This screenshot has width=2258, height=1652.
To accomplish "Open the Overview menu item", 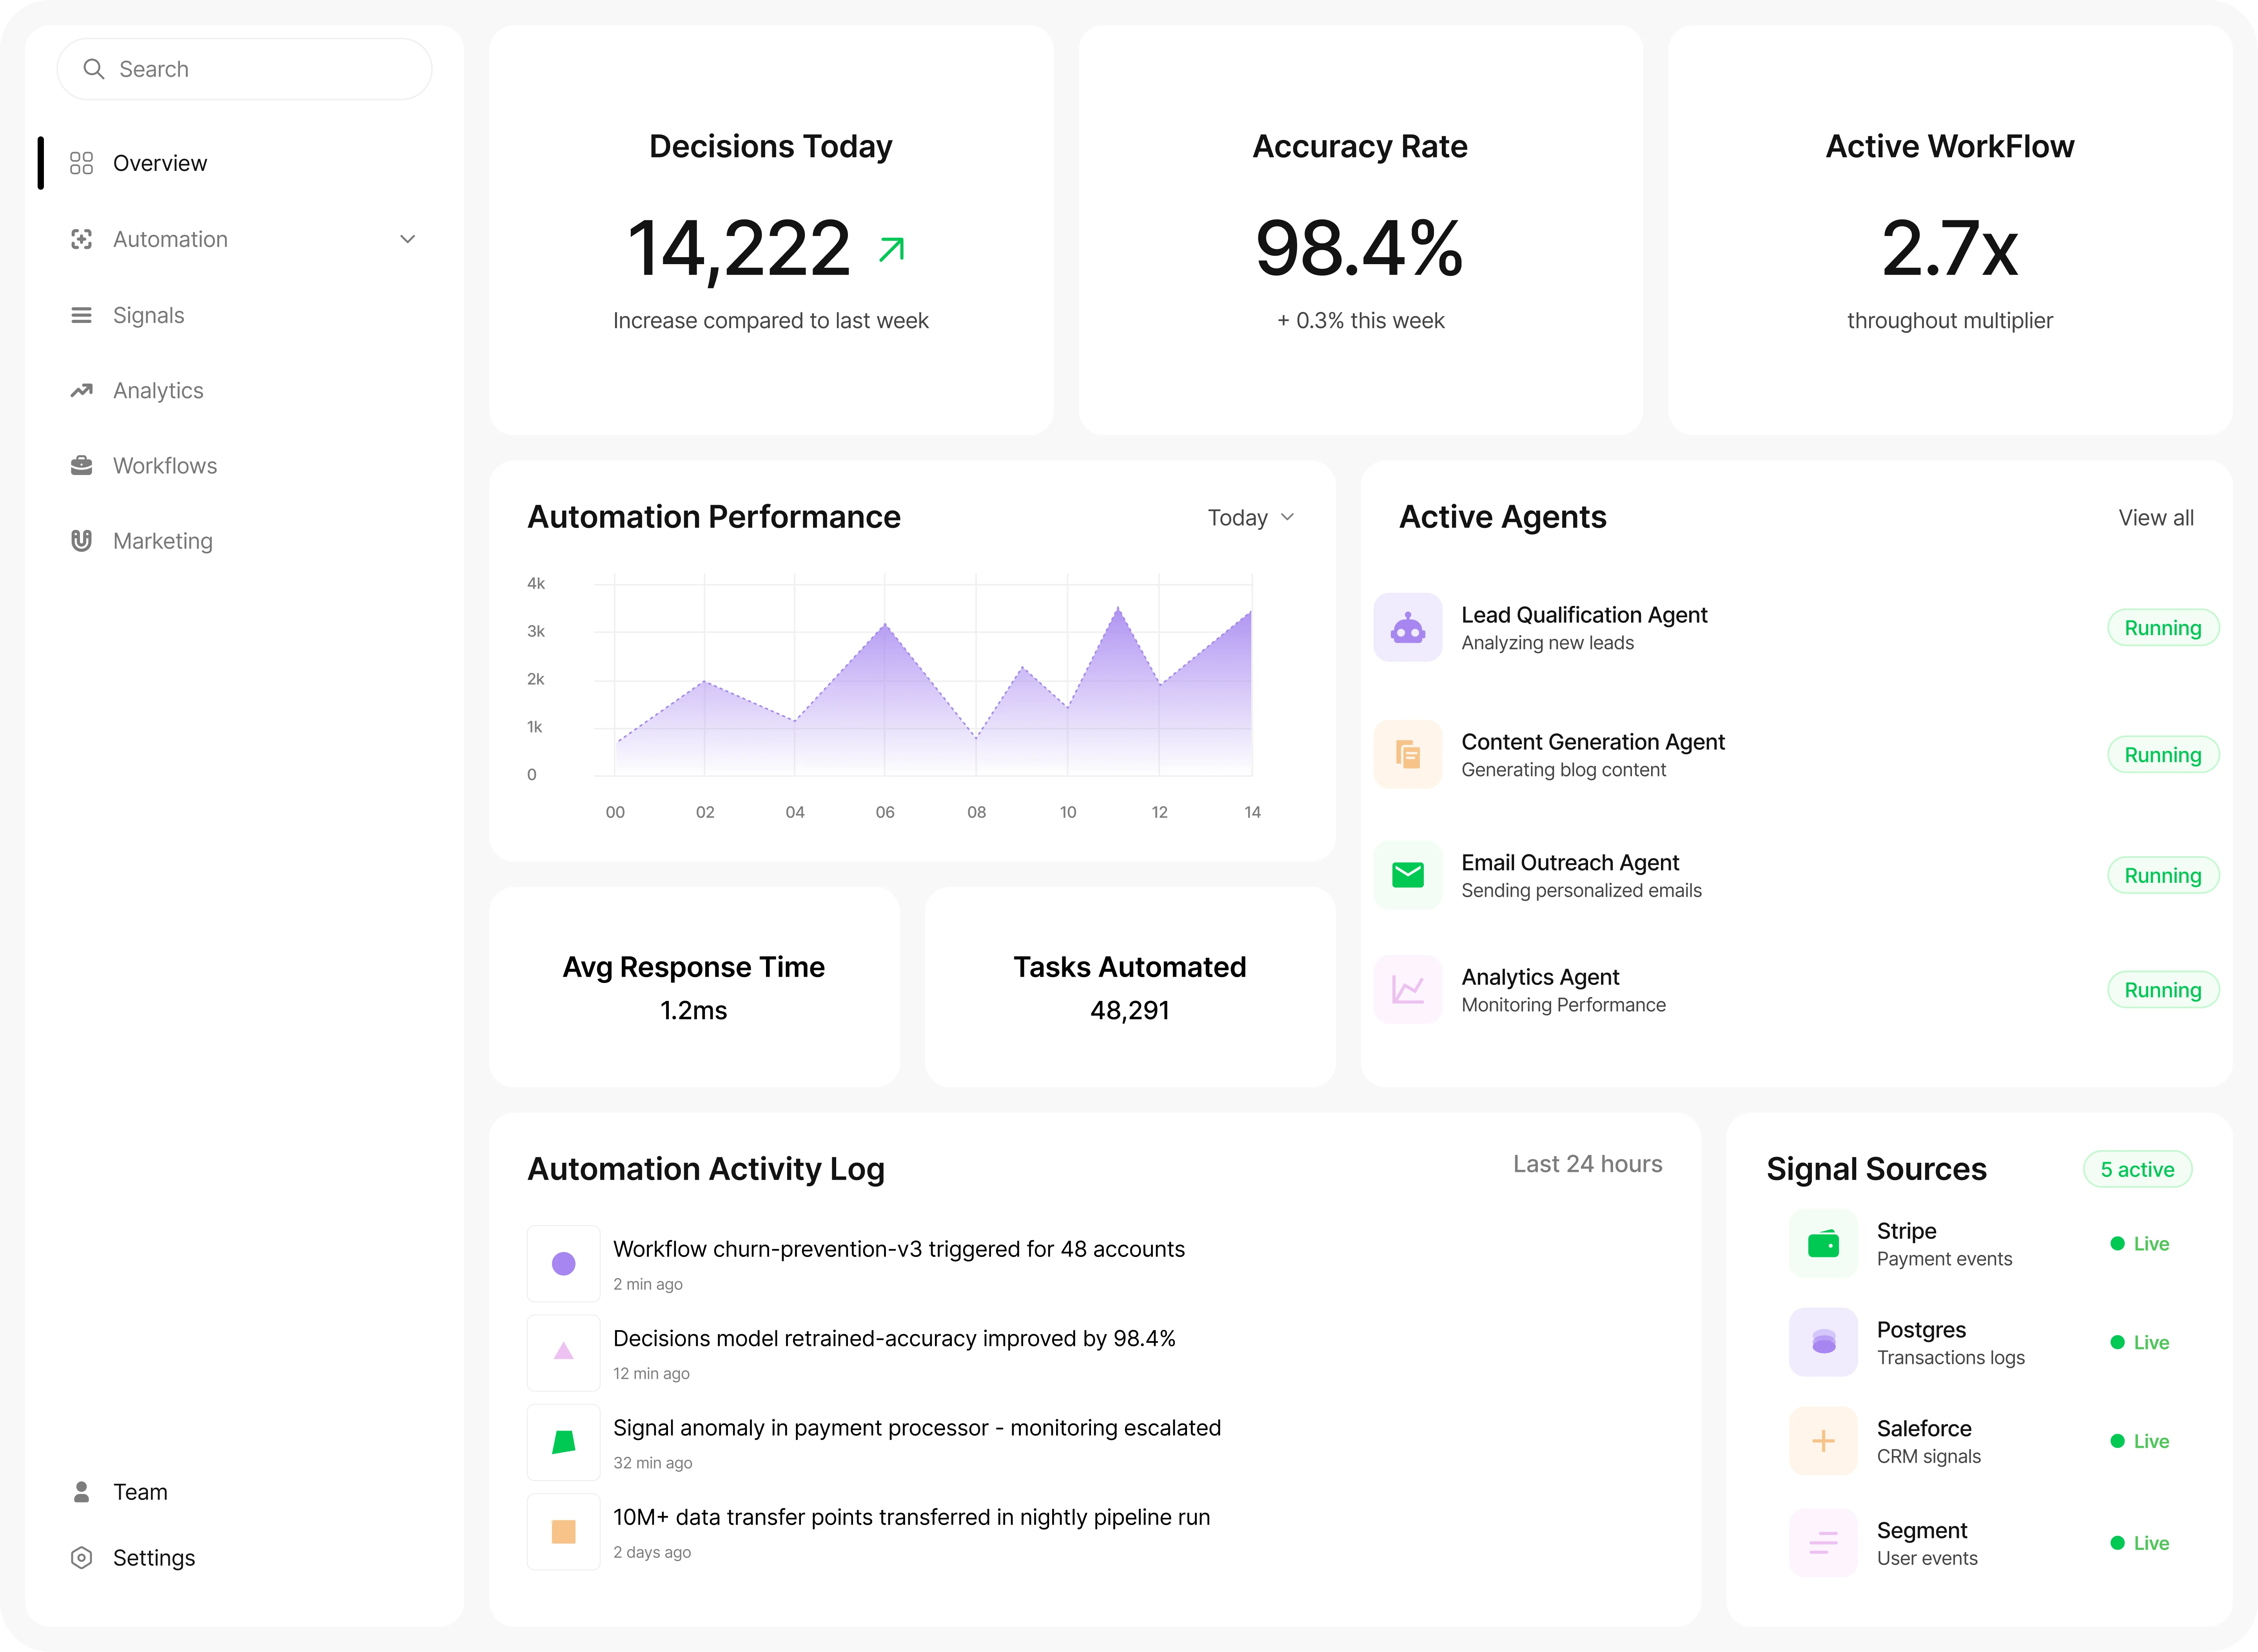I will tap(160, 163).
